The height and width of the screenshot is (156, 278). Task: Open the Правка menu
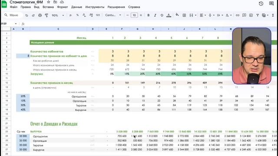coord(26,7)
